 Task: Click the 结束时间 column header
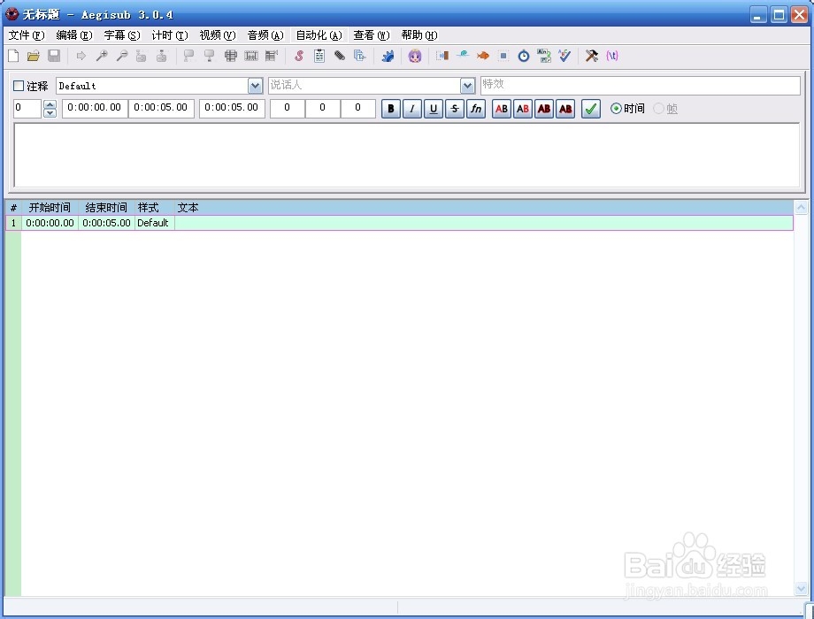(x=106, y=208)
